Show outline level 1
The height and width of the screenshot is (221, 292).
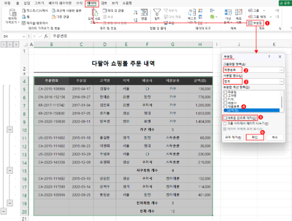pyautogui.click(x=4, y=45)
